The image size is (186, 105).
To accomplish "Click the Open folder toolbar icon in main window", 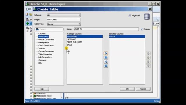I will coord(31,15).
